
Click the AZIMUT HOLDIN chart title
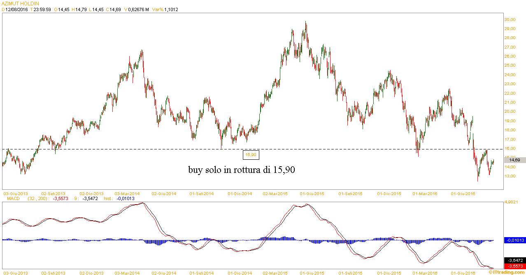tap(21, 3)
